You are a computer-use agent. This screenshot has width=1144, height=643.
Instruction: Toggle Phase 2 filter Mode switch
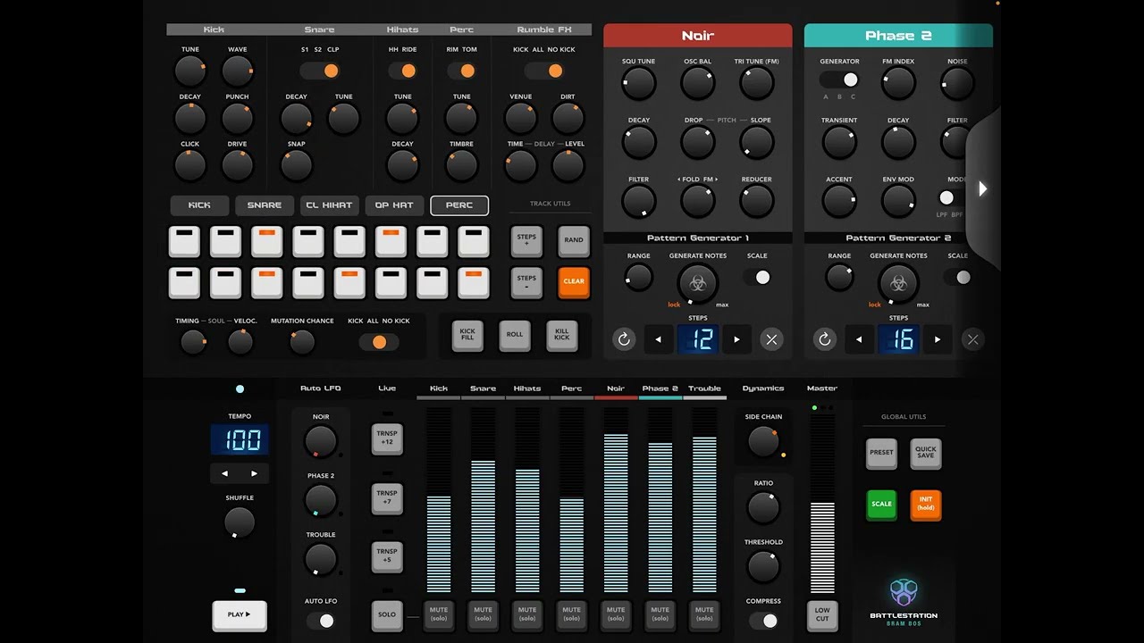point(950,197)
